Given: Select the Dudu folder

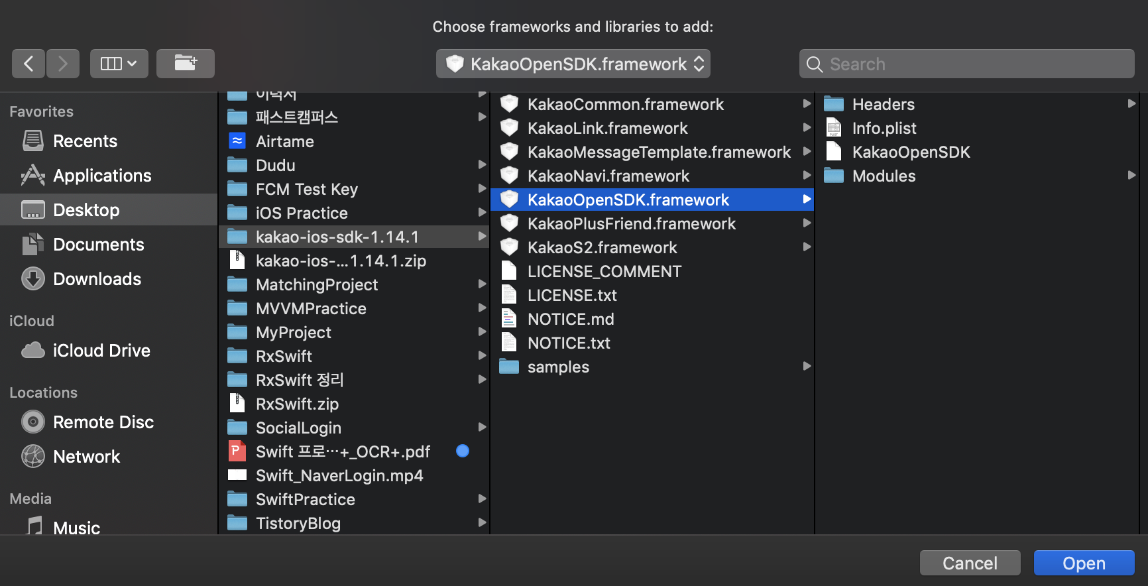Looking at the screenshot, I should [x=354, y=165].
